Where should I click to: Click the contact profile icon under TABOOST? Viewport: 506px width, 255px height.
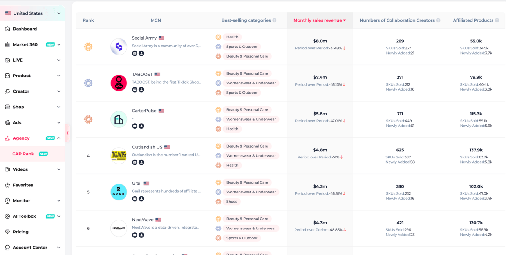tap(141, 89)
